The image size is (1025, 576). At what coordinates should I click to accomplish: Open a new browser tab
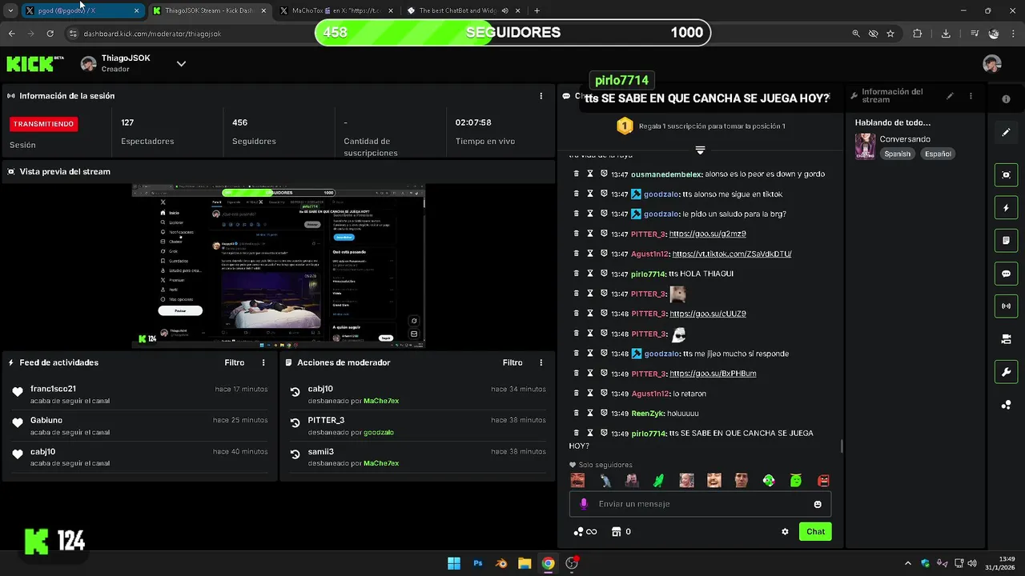(537, 10)
